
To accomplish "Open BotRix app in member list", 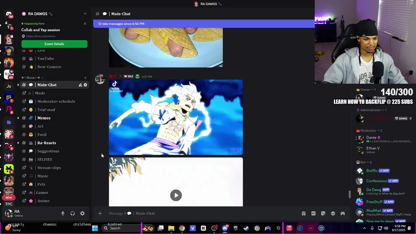I will tap(384, 171).
